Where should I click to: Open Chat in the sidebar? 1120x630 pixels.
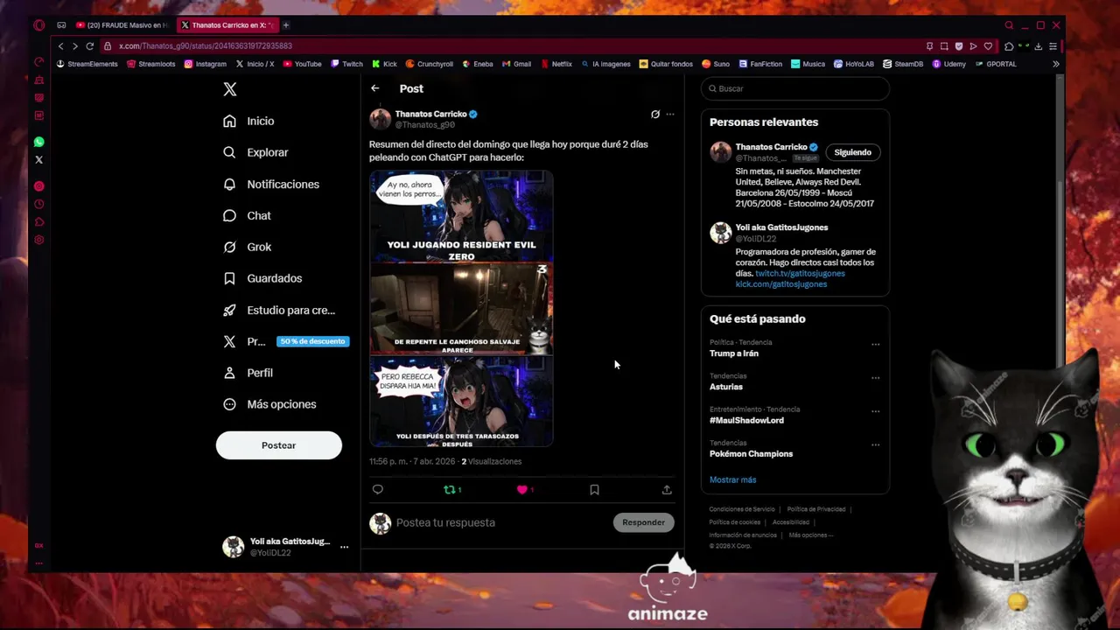click(x=247, y=215)
